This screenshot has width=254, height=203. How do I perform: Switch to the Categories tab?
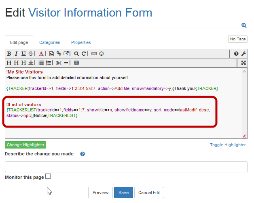pos(50,42)
